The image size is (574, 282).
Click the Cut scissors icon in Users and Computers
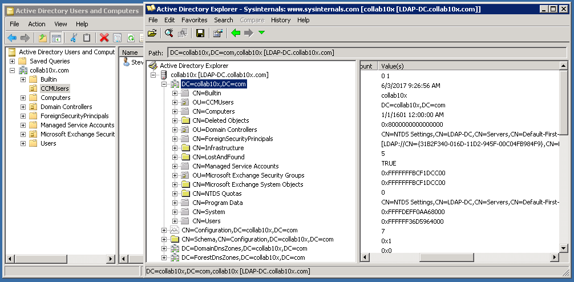point(74,37)
